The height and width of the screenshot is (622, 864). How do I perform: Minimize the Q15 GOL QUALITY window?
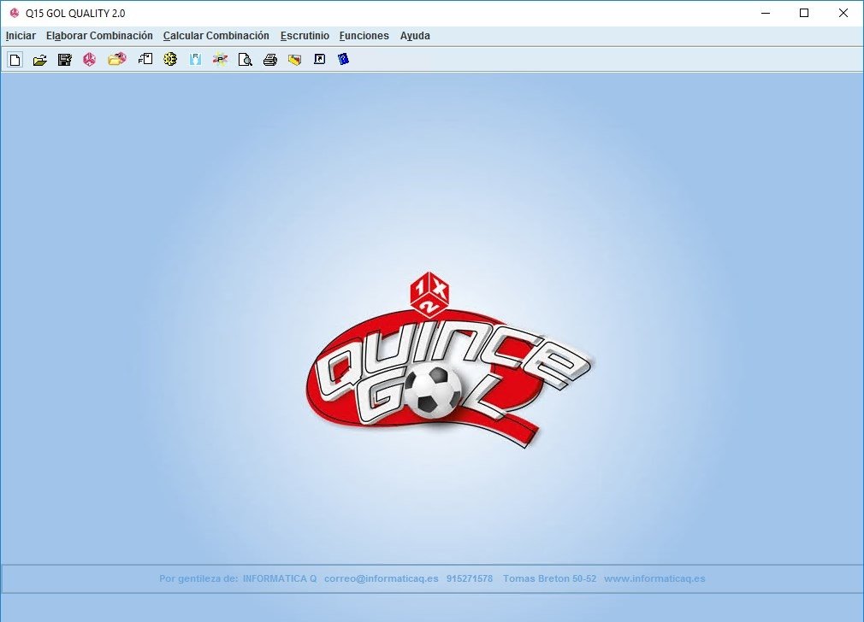766,13
